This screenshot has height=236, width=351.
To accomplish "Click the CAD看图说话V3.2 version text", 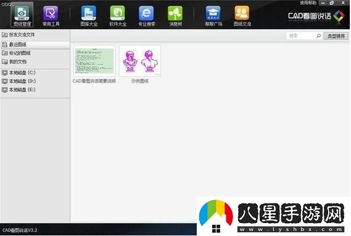I will (x=20, y=230).
